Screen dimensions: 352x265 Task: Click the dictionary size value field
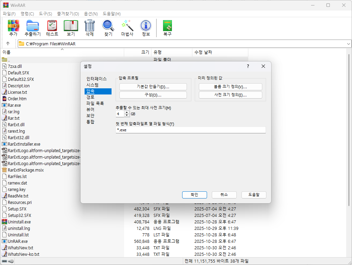point(120,114)
